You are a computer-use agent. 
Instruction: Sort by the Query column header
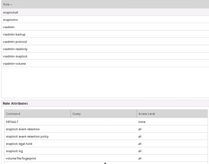pos(76,113)
